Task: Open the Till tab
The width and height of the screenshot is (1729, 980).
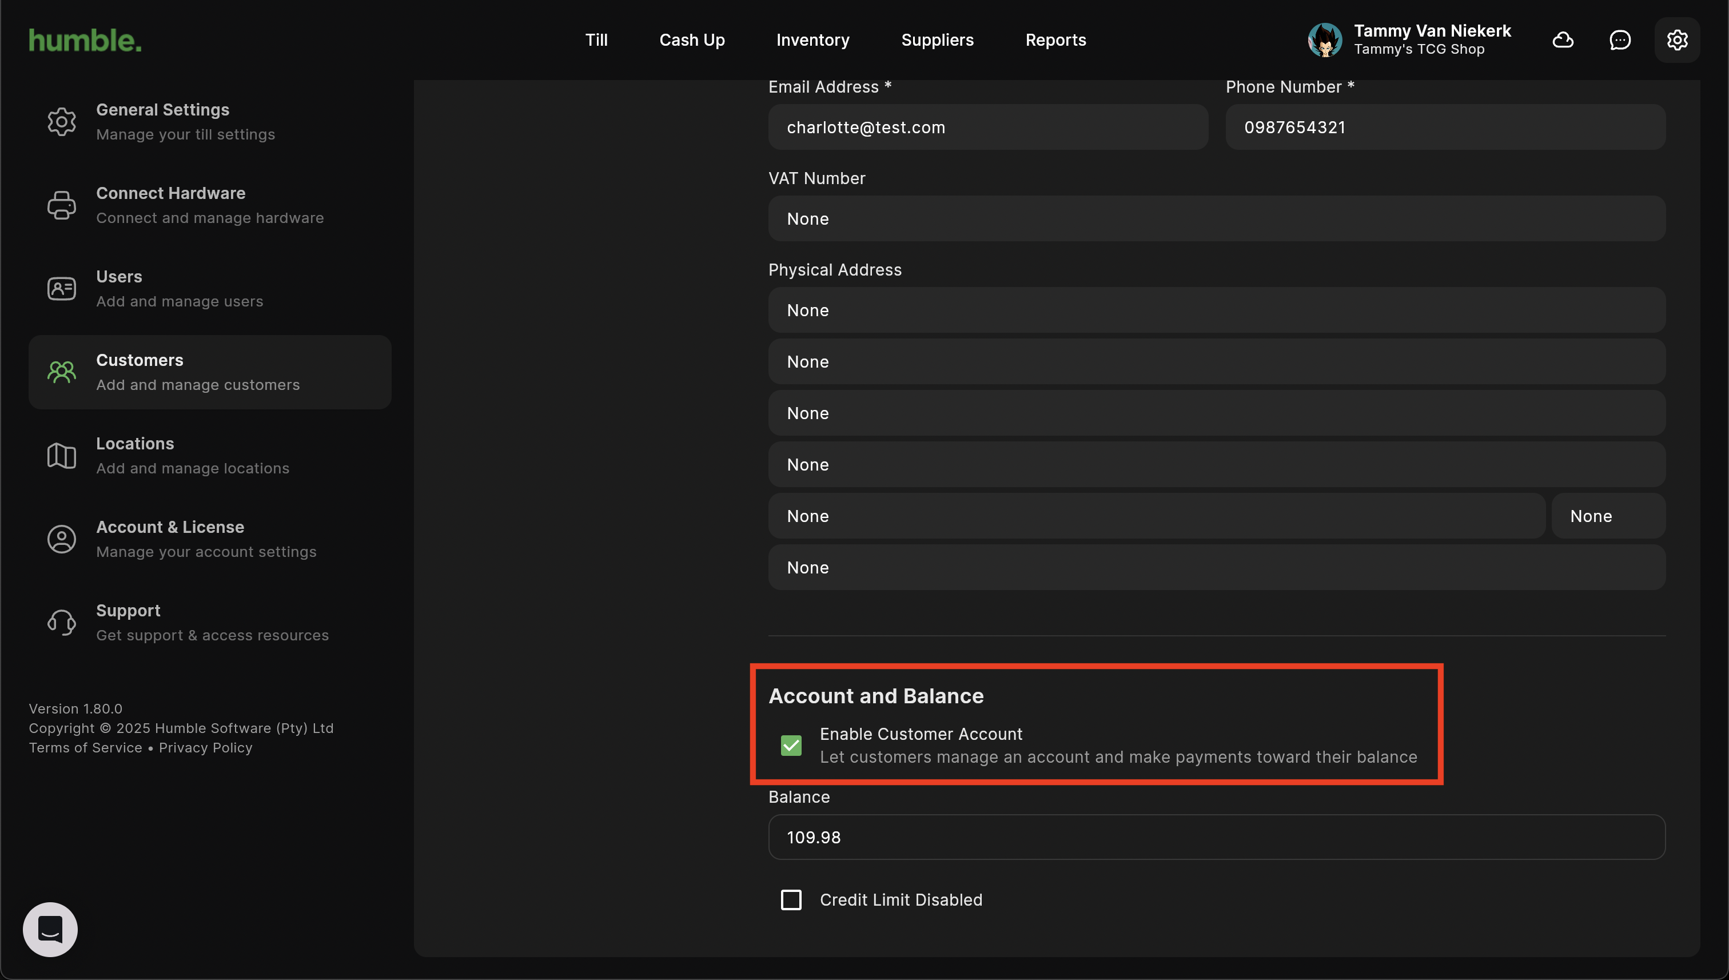Action: tap(596, 41)
